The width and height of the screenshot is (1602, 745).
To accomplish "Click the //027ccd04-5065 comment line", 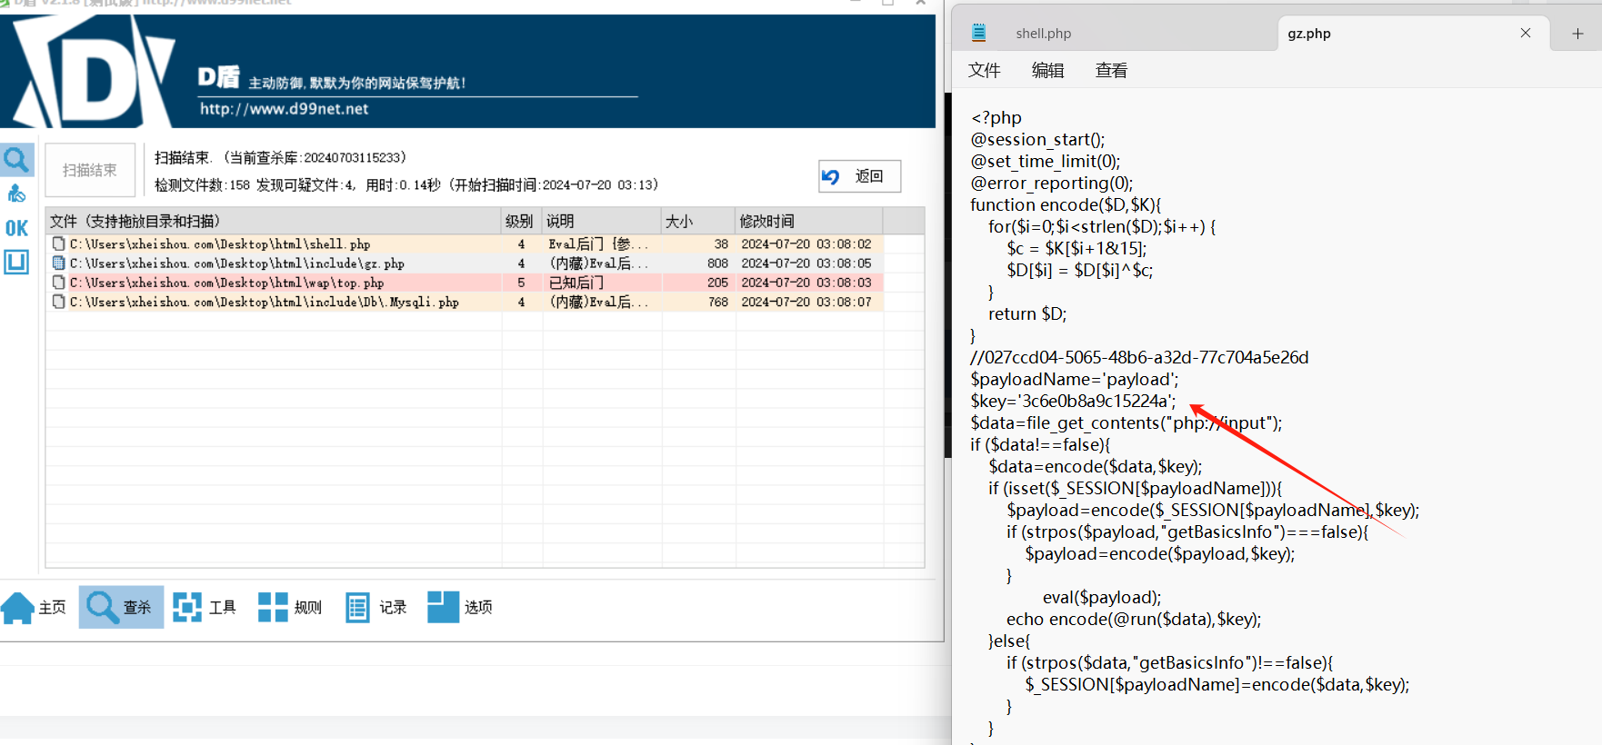I will click(x=1139, y=357).
